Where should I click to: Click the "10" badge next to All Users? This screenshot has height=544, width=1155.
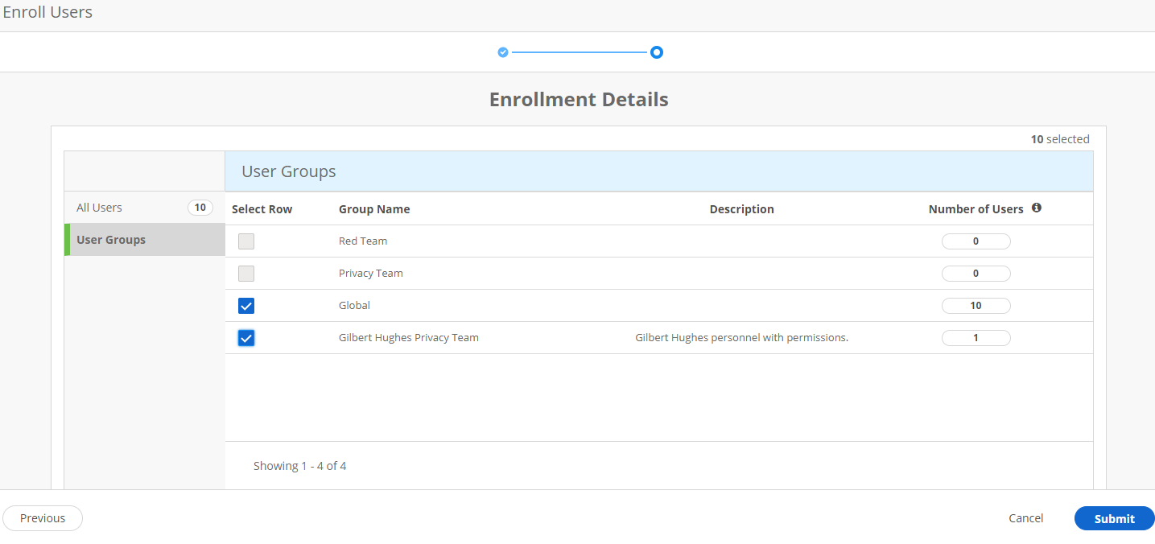200,207
